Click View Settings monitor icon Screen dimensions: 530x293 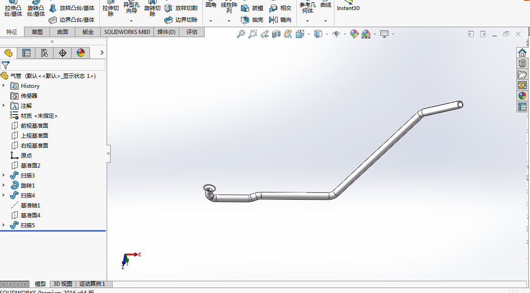(x=384, y=34)
